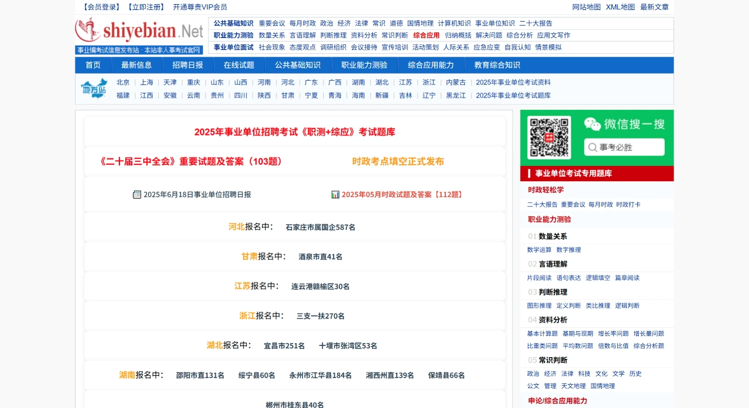
Task: Click 每月时政 in the sidebar
Action: 600,205
